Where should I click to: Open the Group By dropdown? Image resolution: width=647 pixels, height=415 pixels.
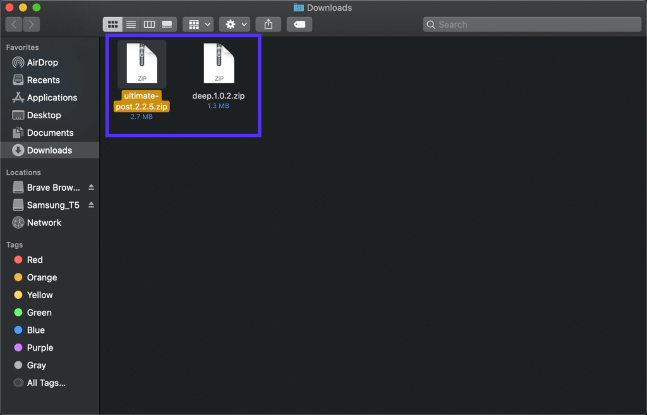point(198,24)
